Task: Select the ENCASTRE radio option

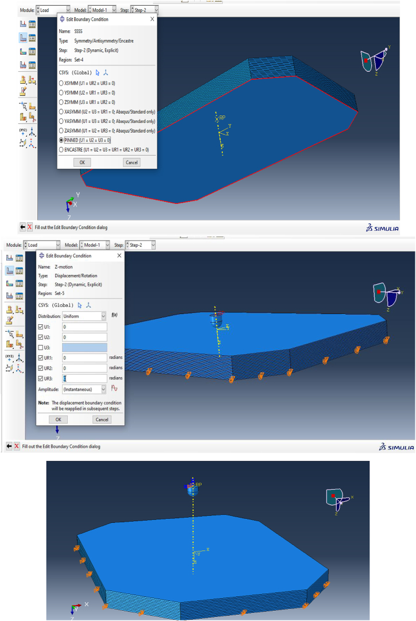Action: click(62, 149)
